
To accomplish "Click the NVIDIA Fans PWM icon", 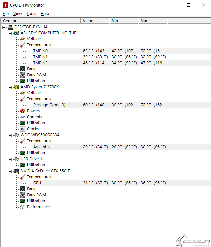I will click(x=23, y=195).
